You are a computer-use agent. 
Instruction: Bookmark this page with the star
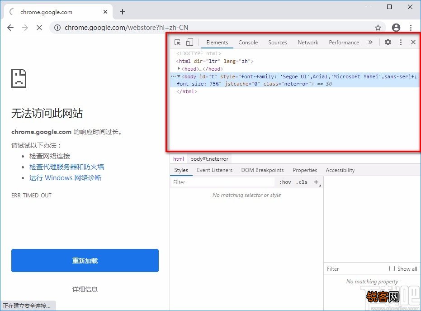(378, 28)
